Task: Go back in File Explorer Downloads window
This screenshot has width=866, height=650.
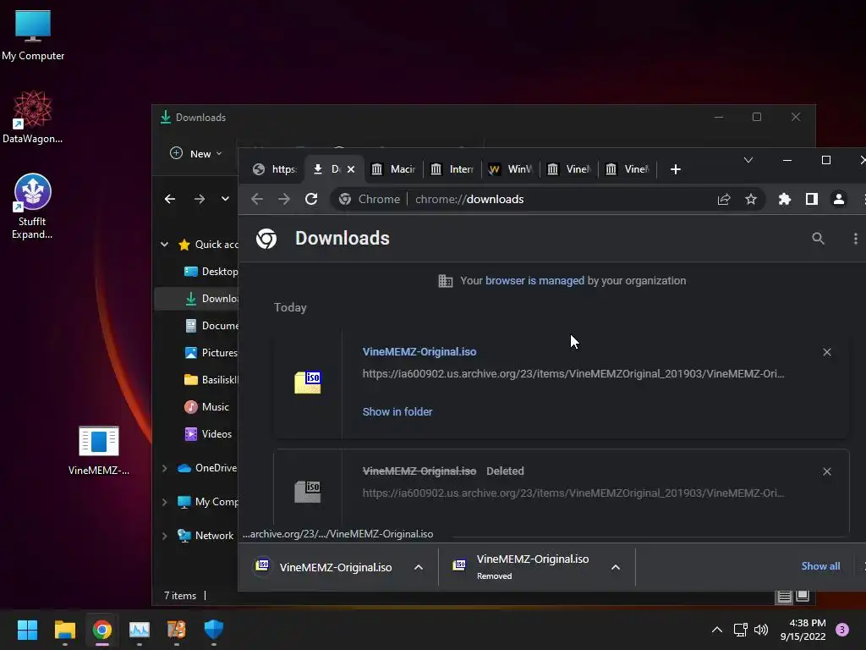Action: (x=170, y=199)
